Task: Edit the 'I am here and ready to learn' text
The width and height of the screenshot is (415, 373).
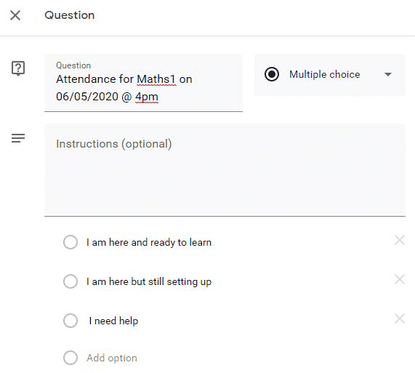Action: point(149,243)
